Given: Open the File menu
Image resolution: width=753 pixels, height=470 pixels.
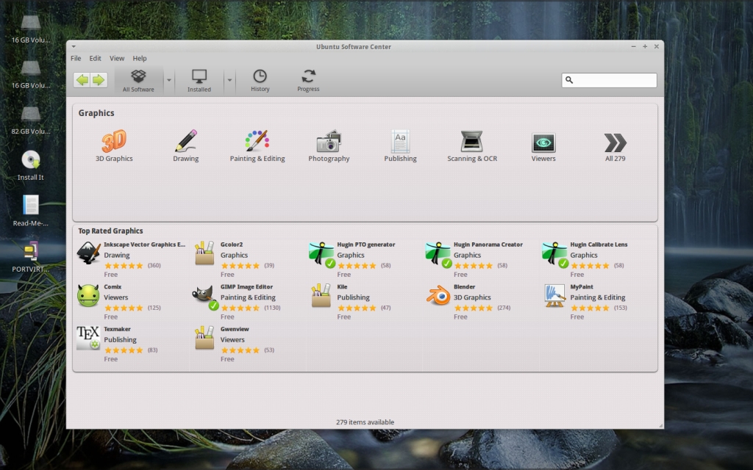Looking at the screenshot, I should coord(76,58).
